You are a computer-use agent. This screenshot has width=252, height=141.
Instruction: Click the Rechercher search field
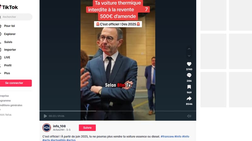[16, 17]
